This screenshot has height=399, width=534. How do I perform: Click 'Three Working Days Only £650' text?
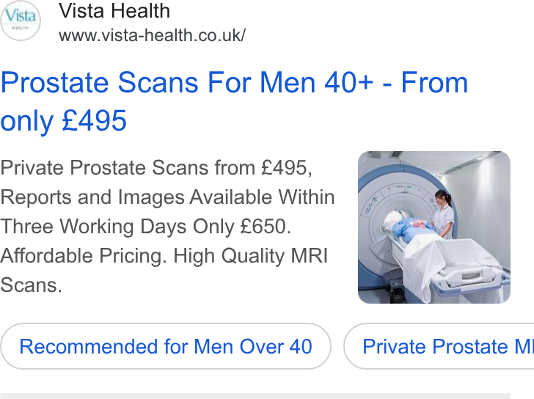(x=145, y=227)
